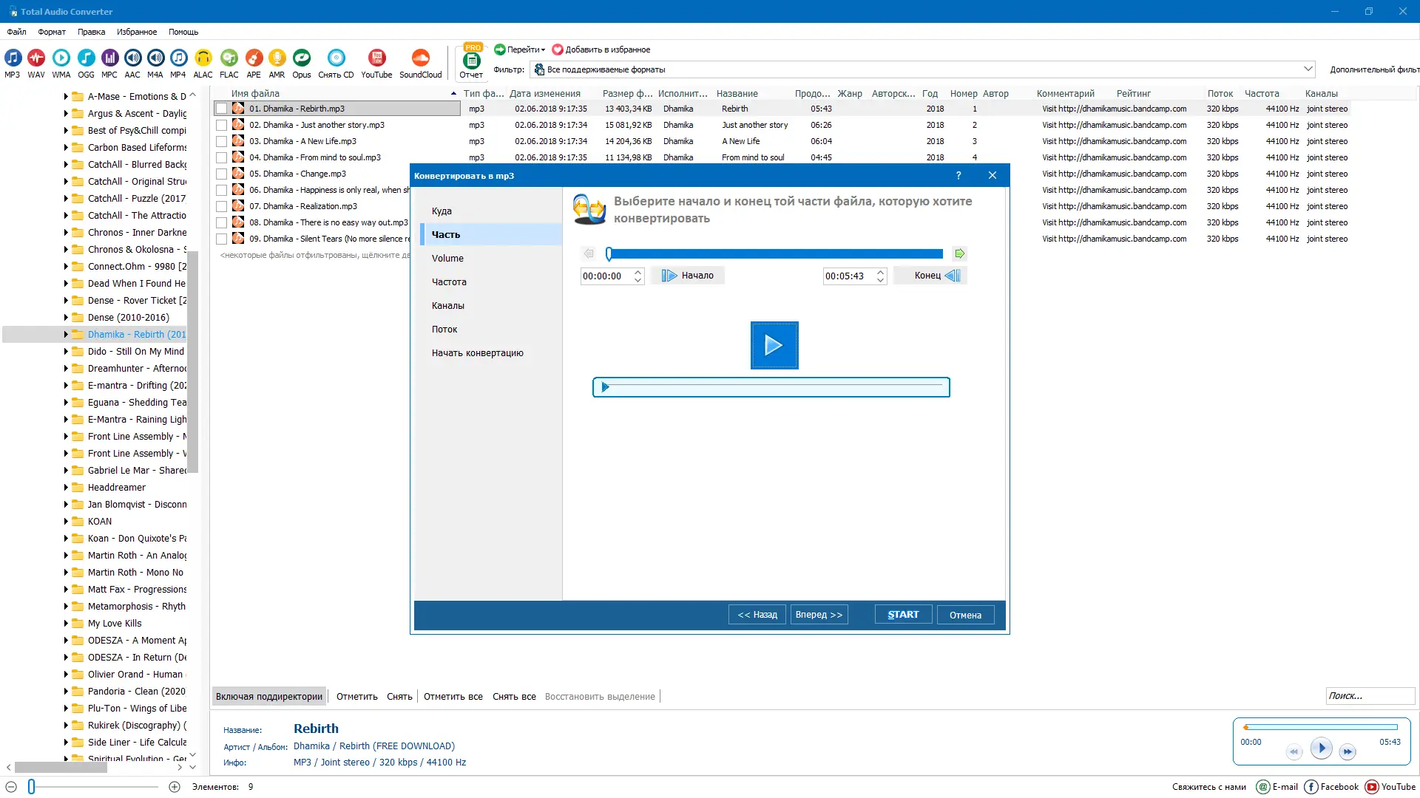
Task: Click the Отмена button in dialog
Action: point(965,615)
